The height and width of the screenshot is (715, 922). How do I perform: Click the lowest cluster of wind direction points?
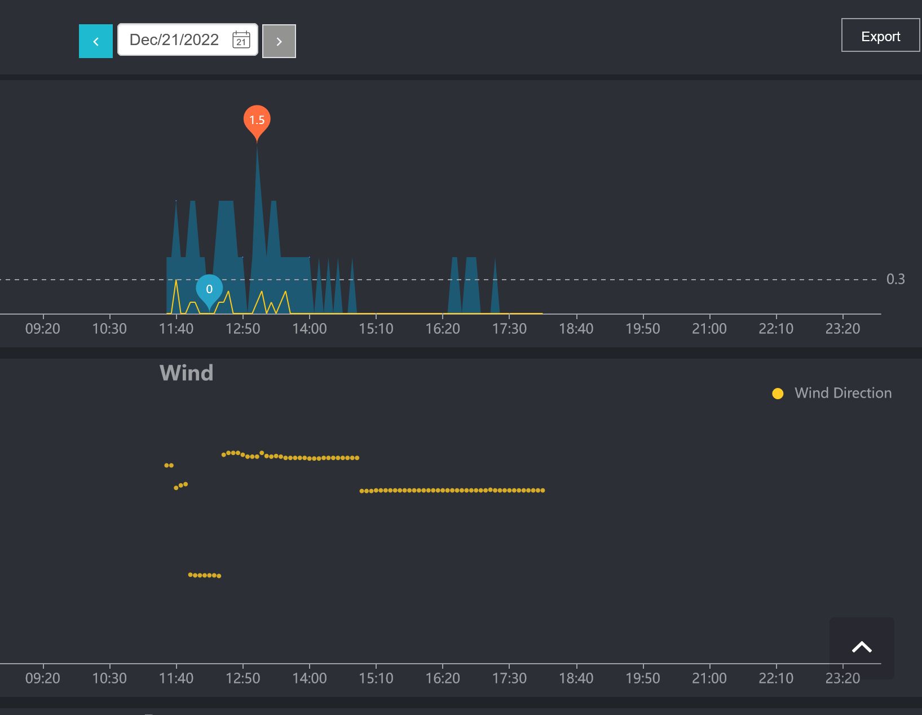pyautogui.click(x=204, y=575)
